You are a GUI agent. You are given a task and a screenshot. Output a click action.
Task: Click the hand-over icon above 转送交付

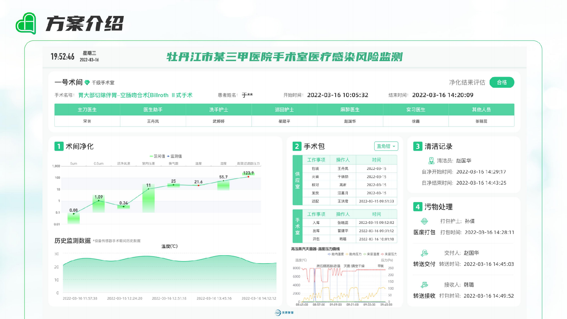(x=424, y=253)
